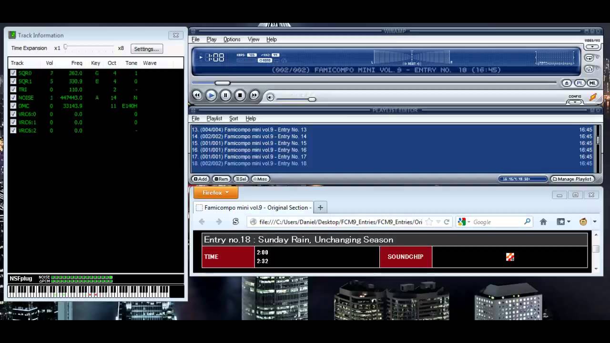Viewport: 610px width, 343px height.
Task: Go back in Firefox
Action: [202, 222]
